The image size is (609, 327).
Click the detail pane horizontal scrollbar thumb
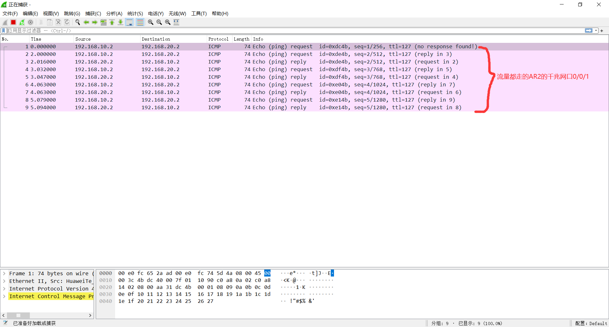[x=18, y=315]
